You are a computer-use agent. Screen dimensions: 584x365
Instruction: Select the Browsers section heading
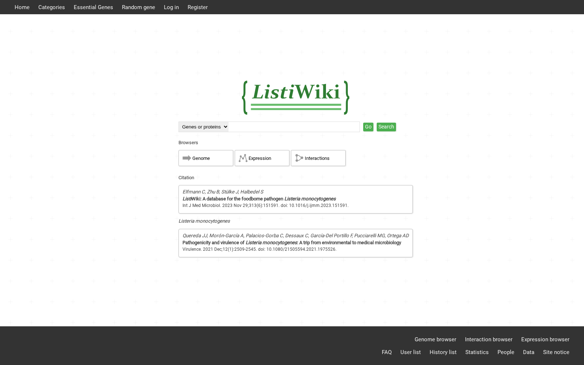click(x=188, y=143)
